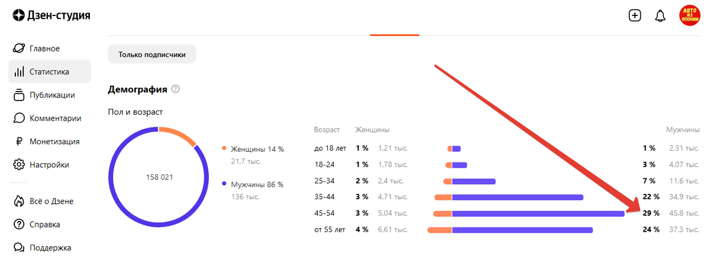Open the Справка question mark icon
This screenshot has width=710, height=260.
(19, 225)
